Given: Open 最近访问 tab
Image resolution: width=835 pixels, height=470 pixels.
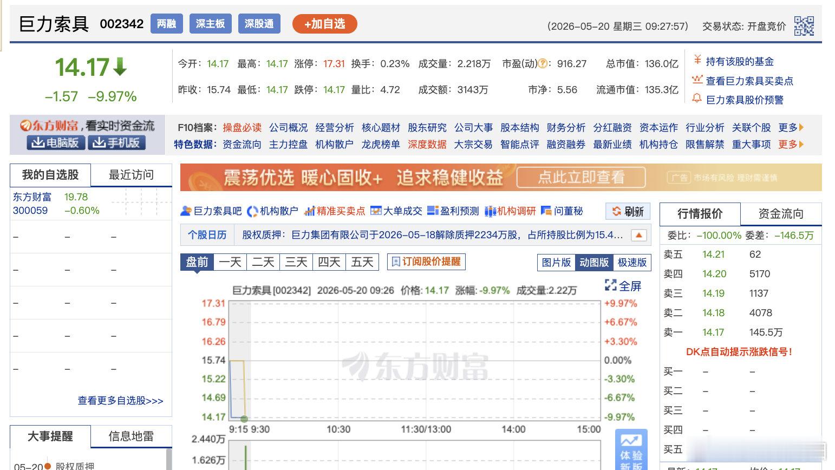Looking at the screenshot, I should [132, 175].
